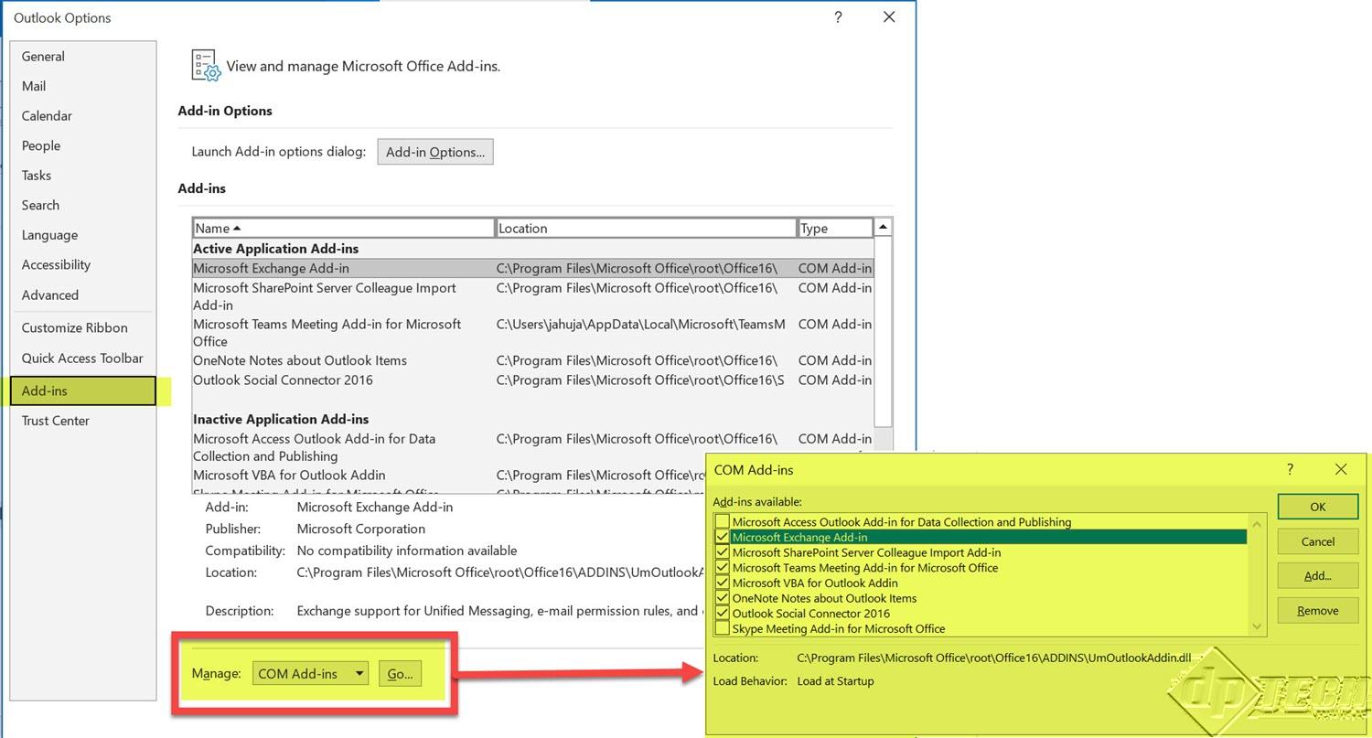This screenshot has height=738, width=1372.
Task: Close the COM Add-ins dialog
Action: [1341, 469]
